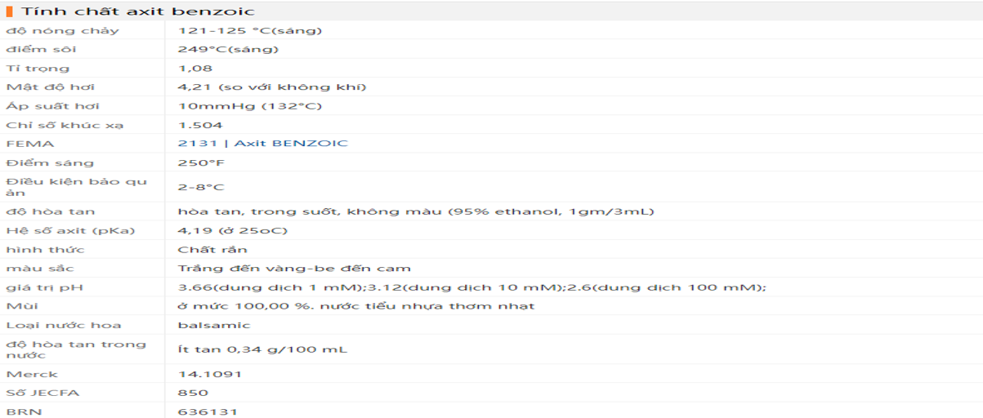Click the storage condition value 2-8°C
The height and width of the screenshot is (418, 983).
click(201, 187)
